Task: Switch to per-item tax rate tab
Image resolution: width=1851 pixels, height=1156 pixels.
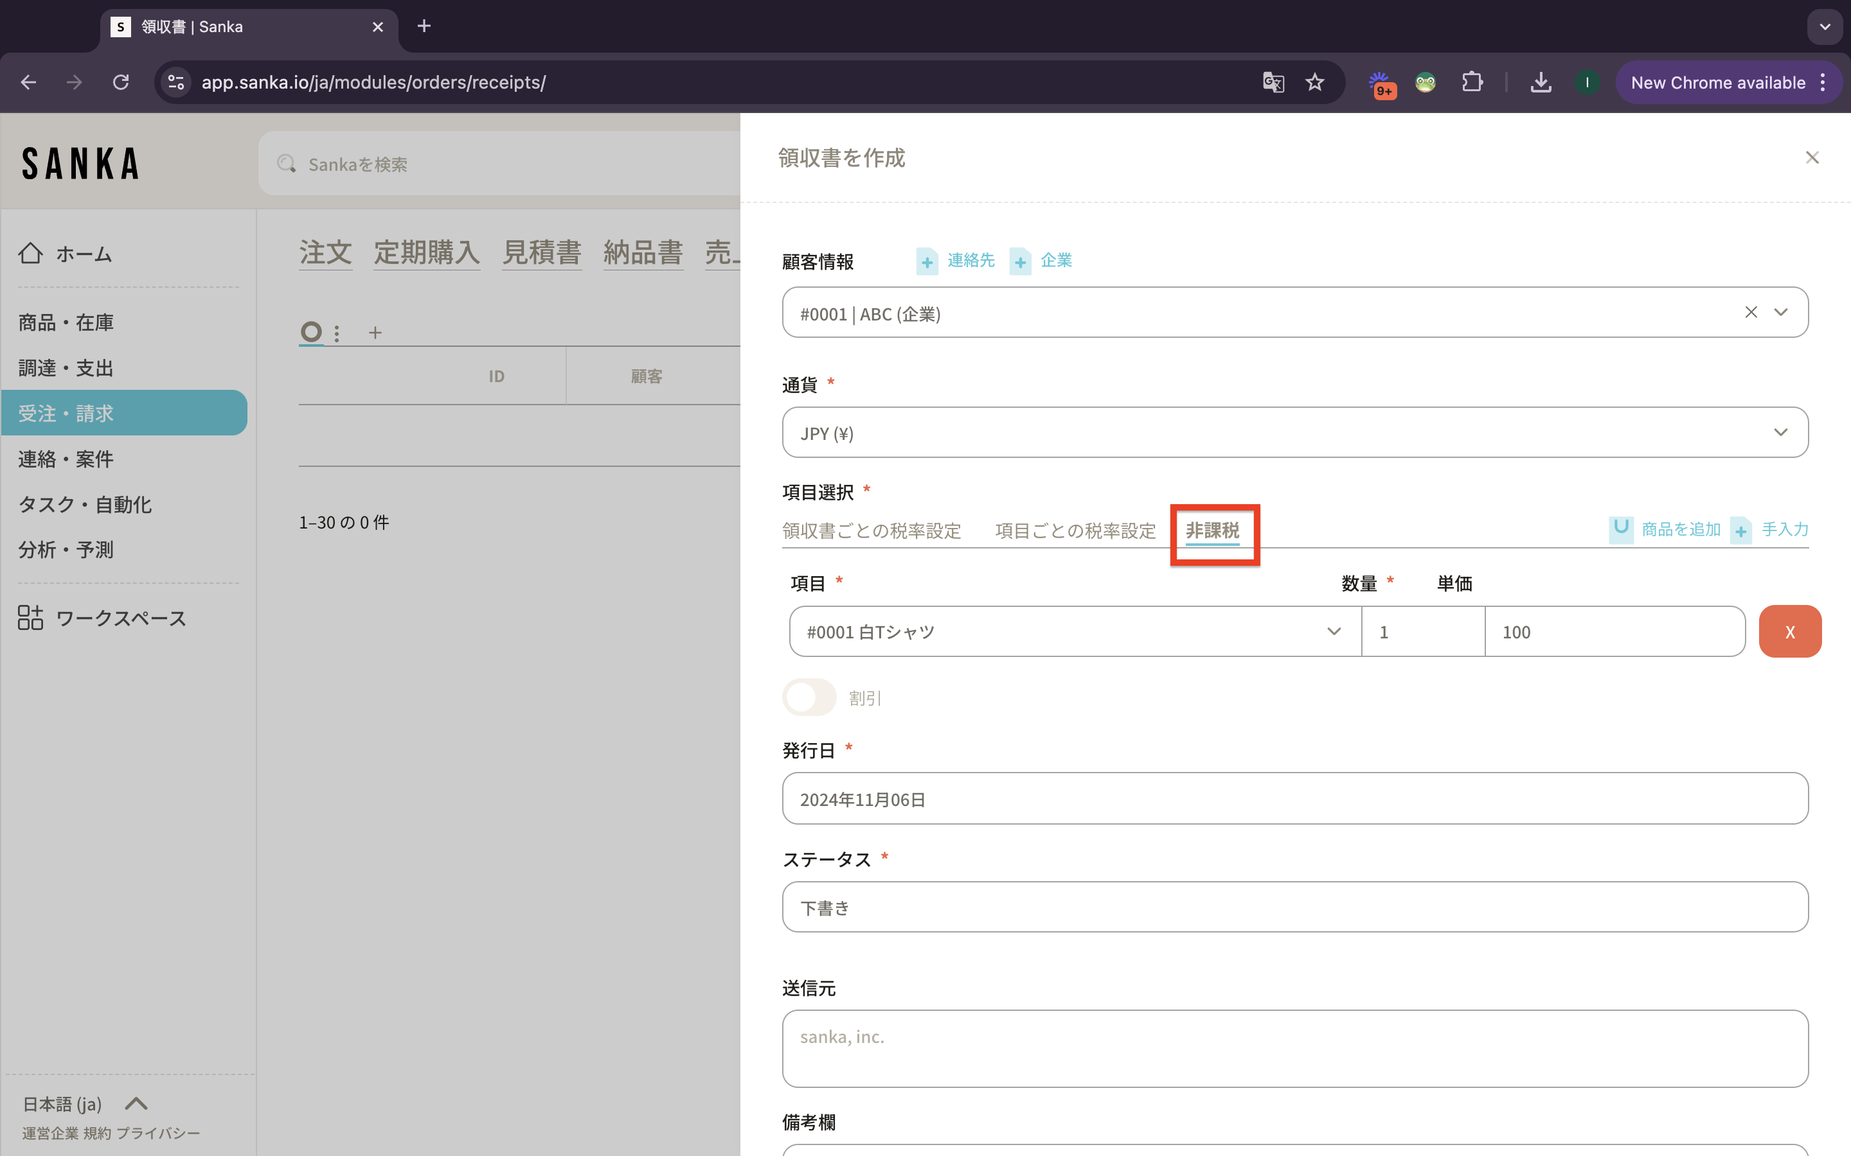Action: click(x=1075, y=530)
